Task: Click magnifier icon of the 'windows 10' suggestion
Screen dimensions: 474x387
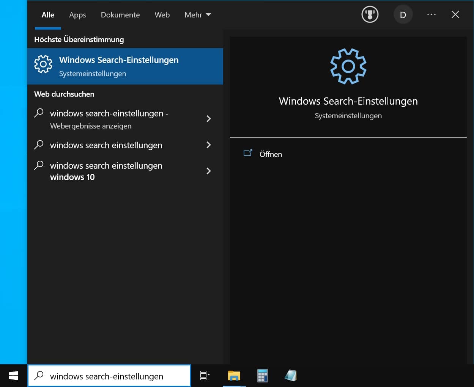Action: [39, 165]
